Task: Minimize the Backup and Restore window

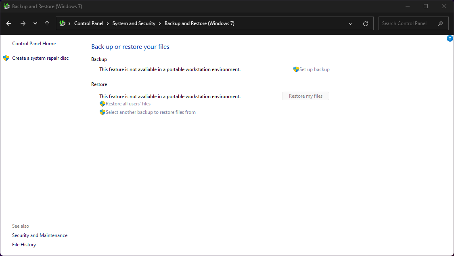Action: pos(408,6)
